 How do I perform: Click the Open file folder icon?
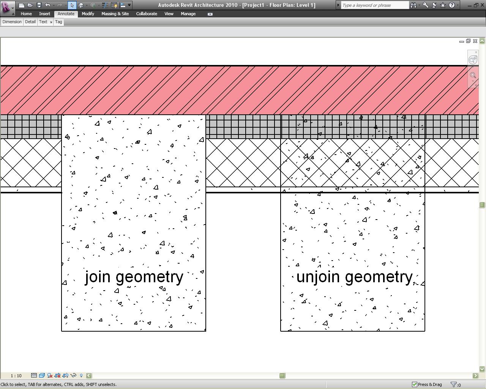(x=30, y=5)
